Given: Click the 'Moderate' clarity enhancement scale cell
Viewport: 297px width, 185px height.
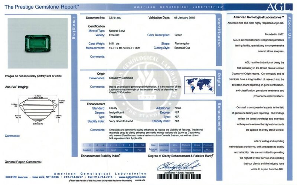Looking at the screenshot, I should 186,145.
